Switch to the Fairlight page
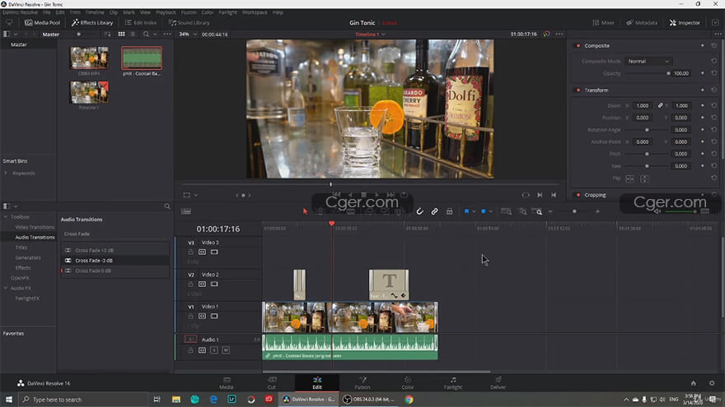The width and height of the screenshot is (725, 407). tap(453, 383)
